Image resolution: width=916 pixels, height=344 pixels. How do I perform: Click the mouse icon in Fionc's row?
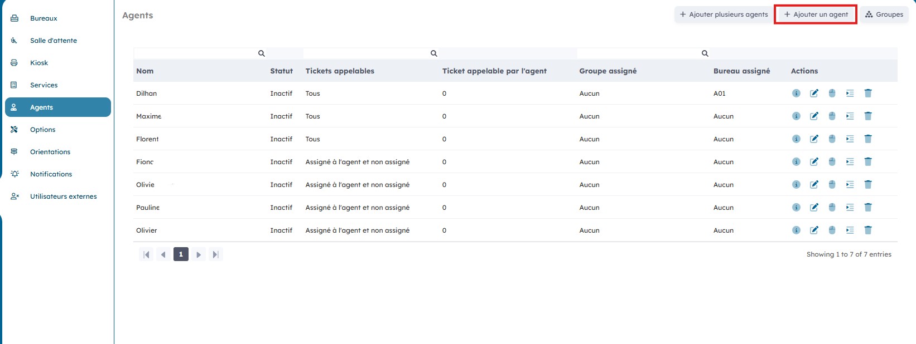[832, 162]
